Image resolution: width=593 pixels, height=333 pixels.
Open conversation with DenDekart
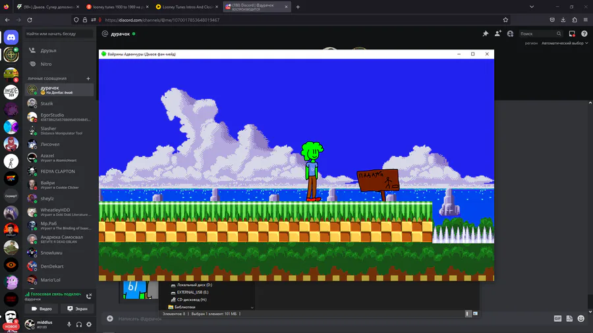[59, 266]
